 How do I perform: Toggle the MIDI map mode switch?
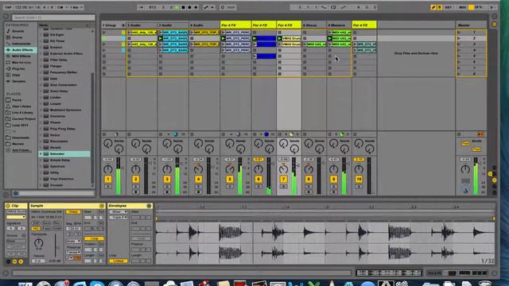(x=463, y=7)
